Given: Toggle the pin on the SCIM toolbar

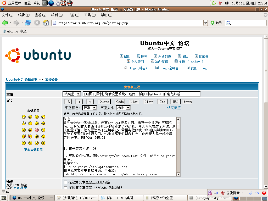Looking at the screenshot, I should (216, 193).
